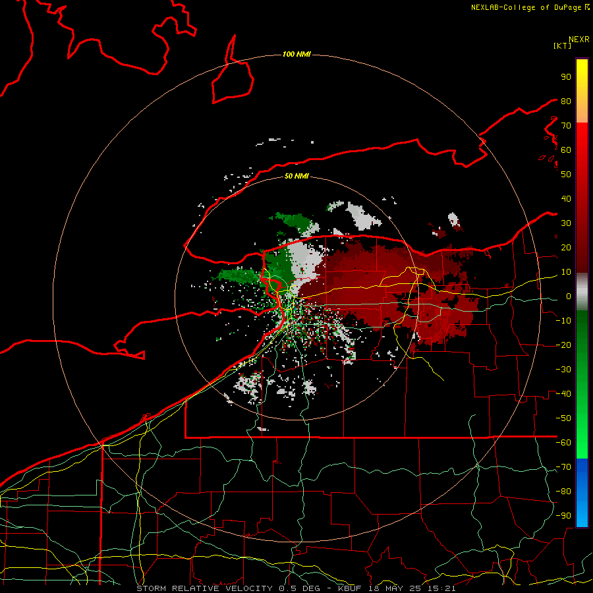Click the 90 value on velocity scale
Image resolution: width=593 pixels, height=593 pixels.
pyautogui.click(x=566, y=77)
